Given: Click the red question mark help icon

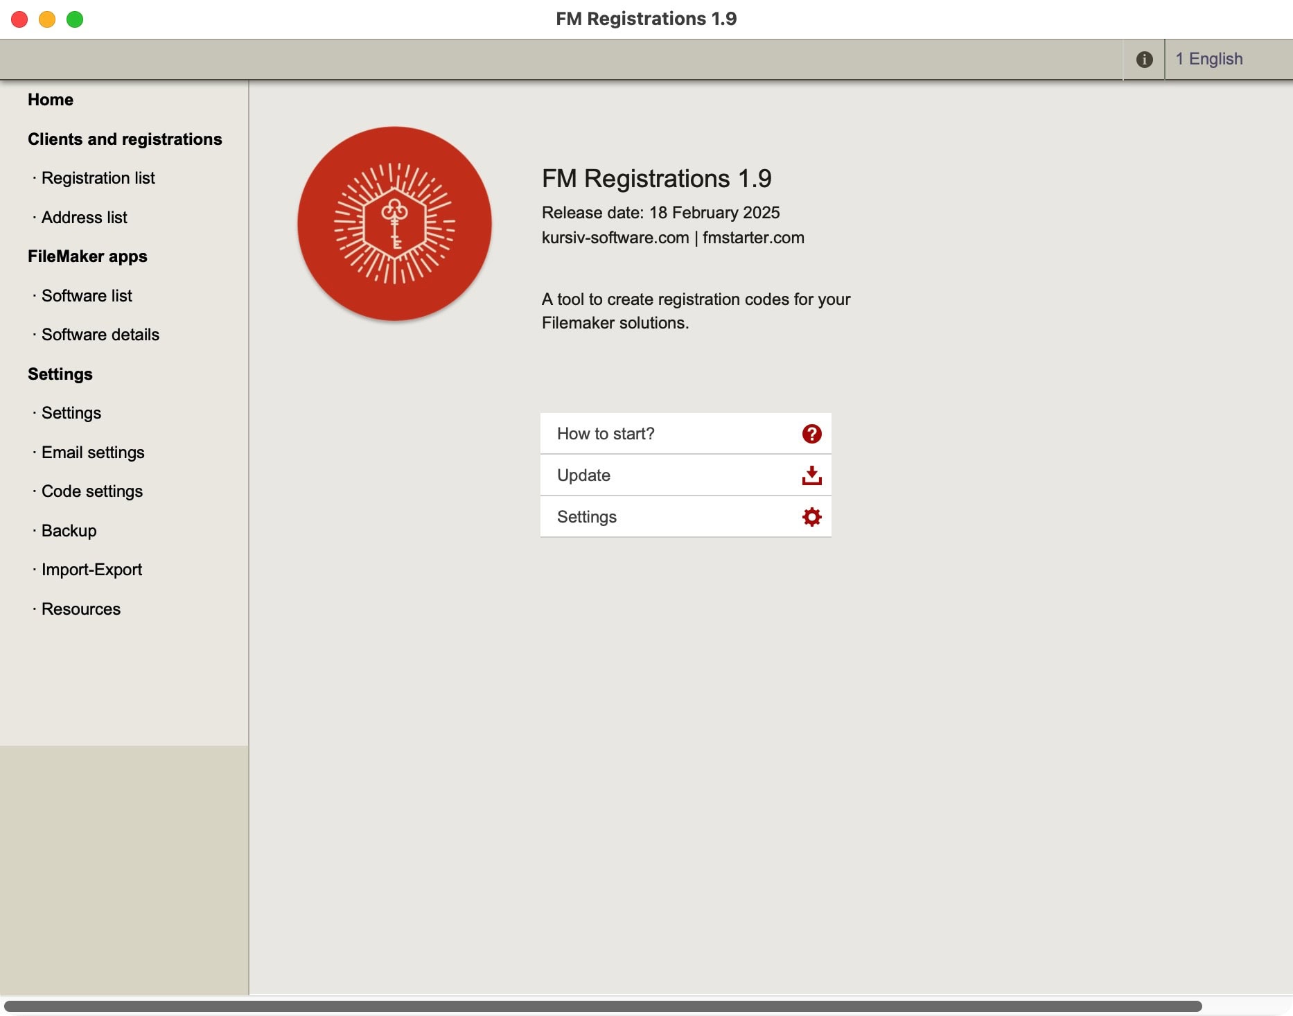Looking at the screenshot, I should [x=811, y=434].
